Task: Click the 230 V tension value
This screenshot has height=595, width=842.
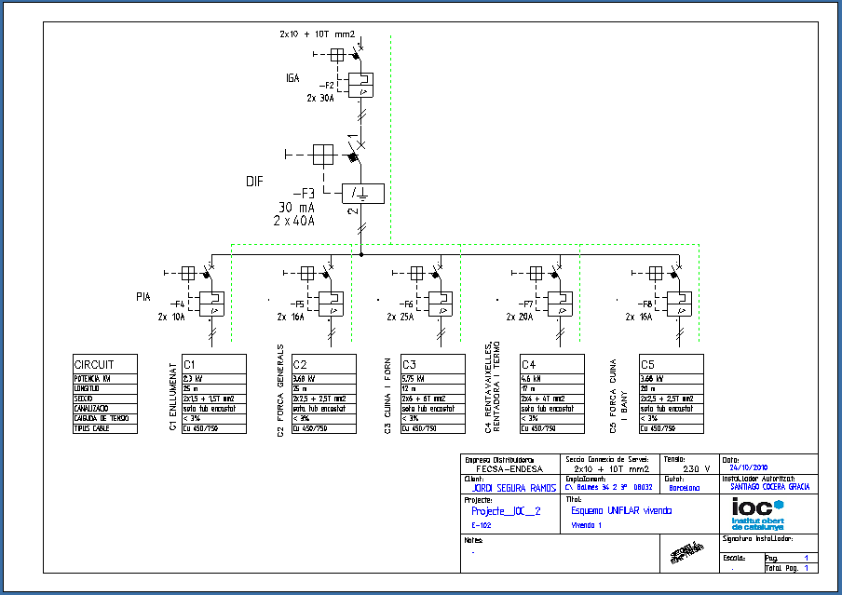Action: (x=696, y=469)
